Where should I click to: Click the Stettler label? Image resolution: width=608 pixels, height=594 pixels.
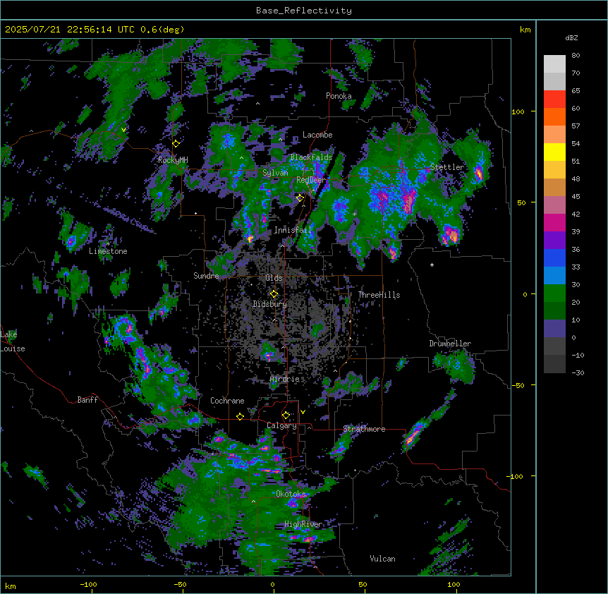click(447, 167)
